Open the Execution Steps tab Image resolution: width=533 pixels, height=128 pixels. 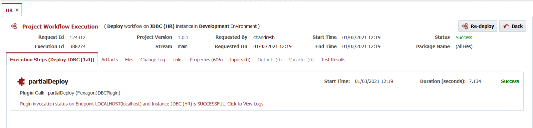coord(52,60)
